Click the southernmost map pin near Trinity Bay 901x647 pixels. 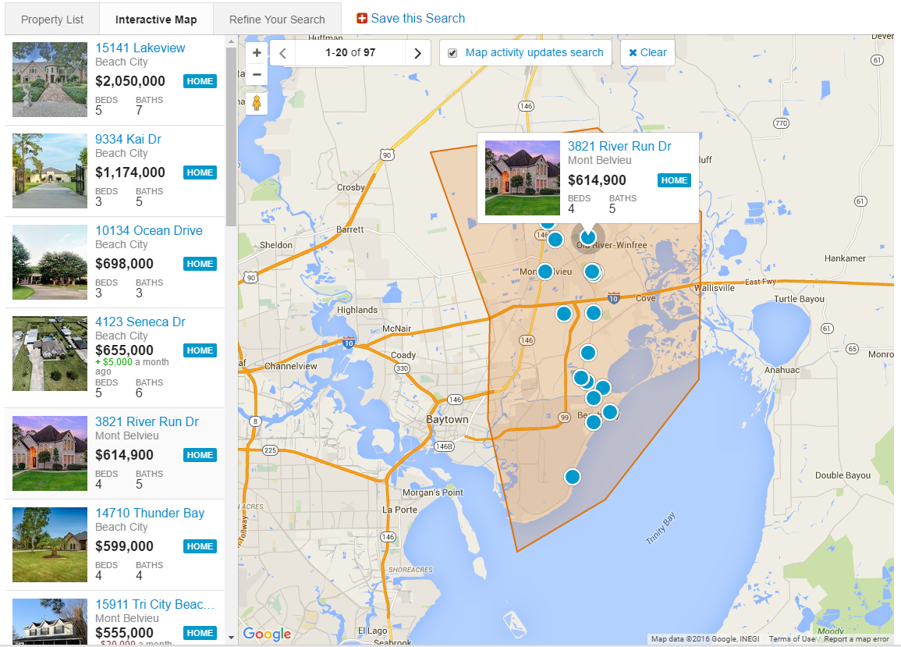[573, 476]
